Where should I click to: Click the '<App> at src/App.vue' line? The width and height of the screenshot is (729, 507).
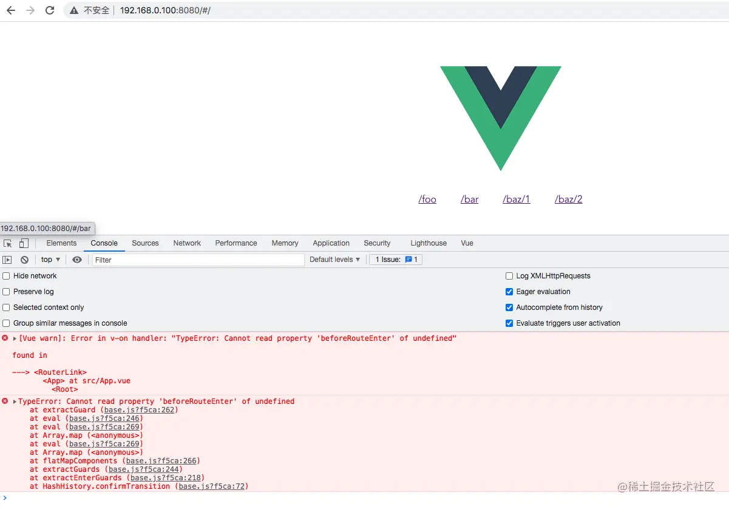pos(86,381)
